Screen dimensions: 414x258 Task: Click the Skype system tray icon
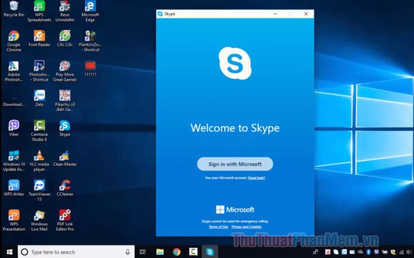click(x=336, y=252)
